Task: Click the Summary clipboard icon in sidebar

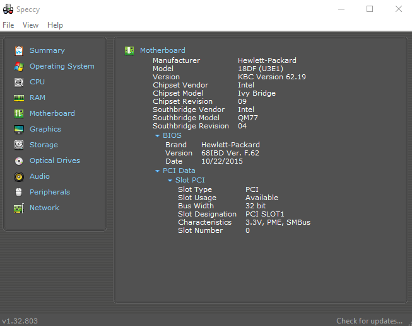Action: click(18, 50)
